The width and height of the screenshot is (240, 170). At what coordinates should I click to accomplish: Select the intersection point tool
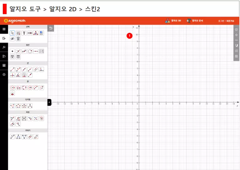18,51
